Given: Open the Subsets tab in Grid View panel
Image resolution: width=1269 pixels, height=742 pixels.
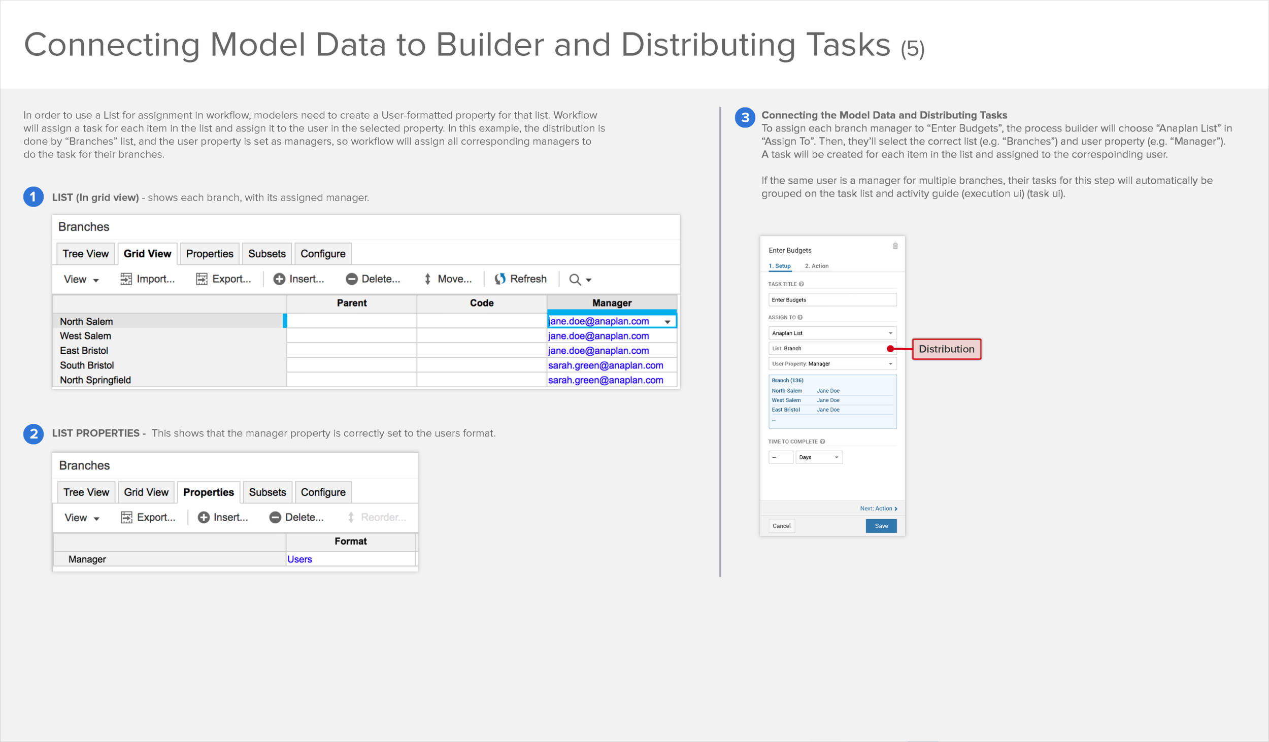Looking at the screenshot, I should click(x=266, y=254).
